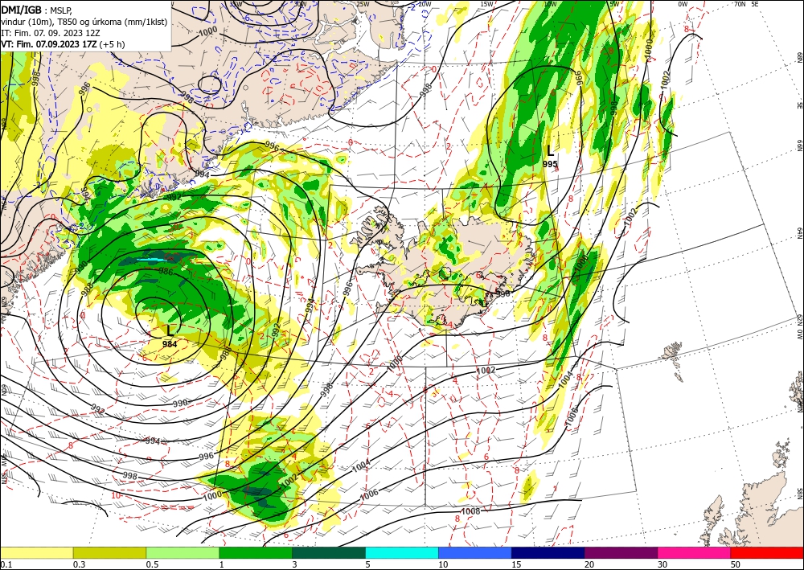804x570 pixels.
Task: Click the legend value '10'
Action: (443, 564)
